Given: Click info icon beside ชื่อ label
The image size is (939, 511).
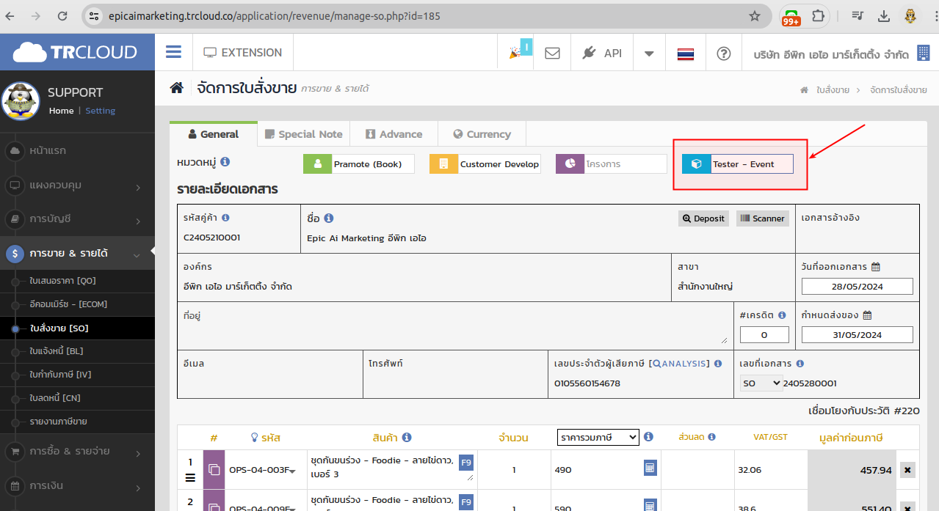Looking at the screenshot, I should [x=329, y=218].
